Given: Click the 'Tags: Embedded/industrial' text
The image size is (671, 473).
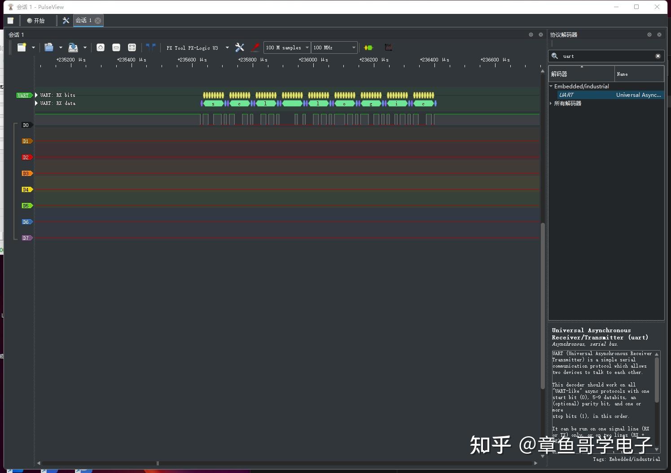Looking at the screenshot, I should click(x=626, y=459).
